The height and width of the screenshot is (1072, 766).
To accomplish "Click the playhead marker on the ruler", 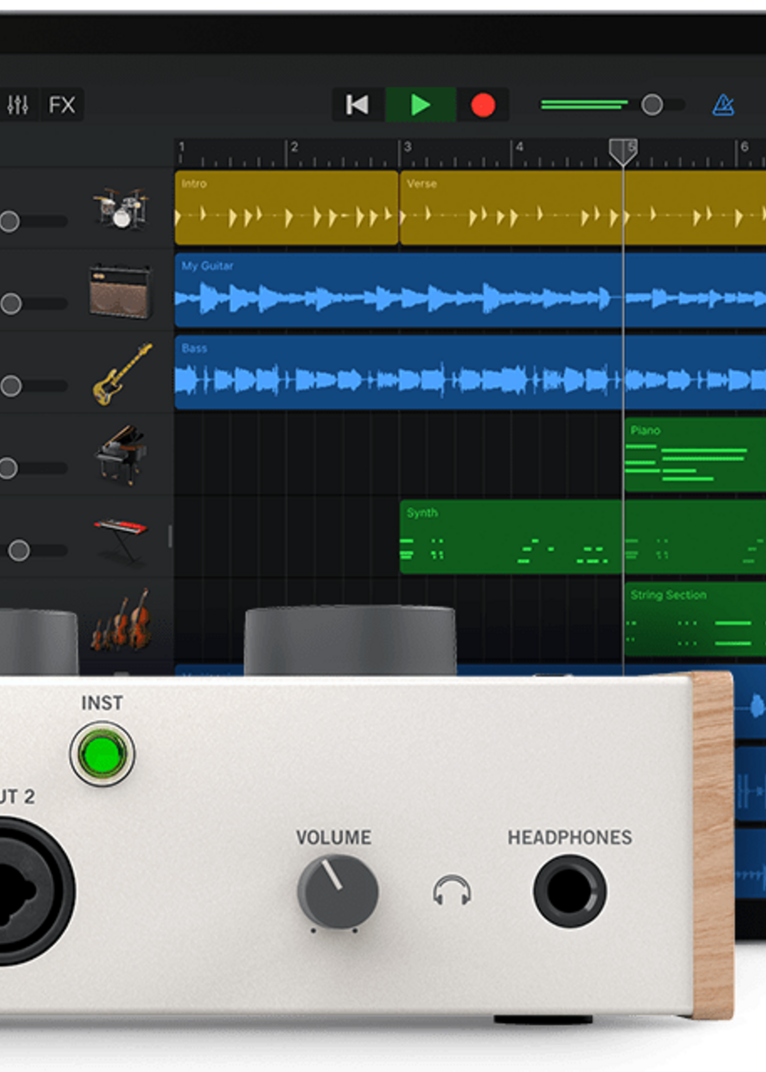I will [623, 152].
